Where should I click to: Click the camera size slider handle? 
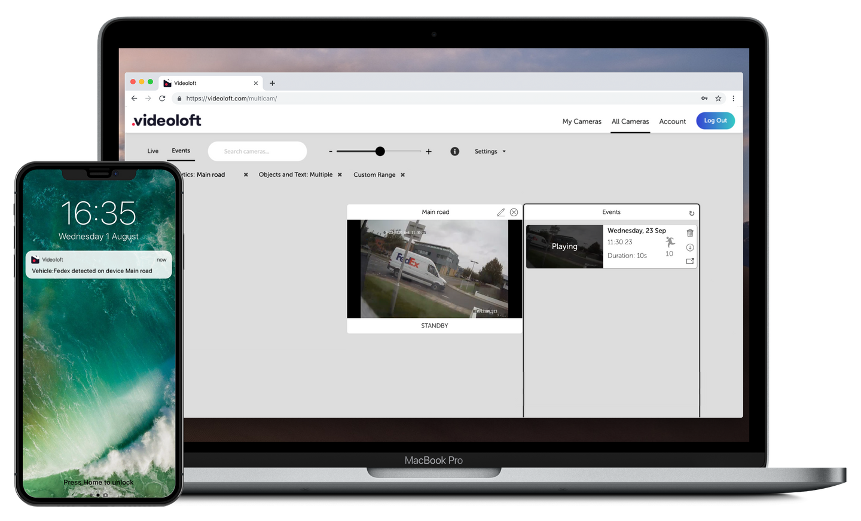click(x=380, y=151)
